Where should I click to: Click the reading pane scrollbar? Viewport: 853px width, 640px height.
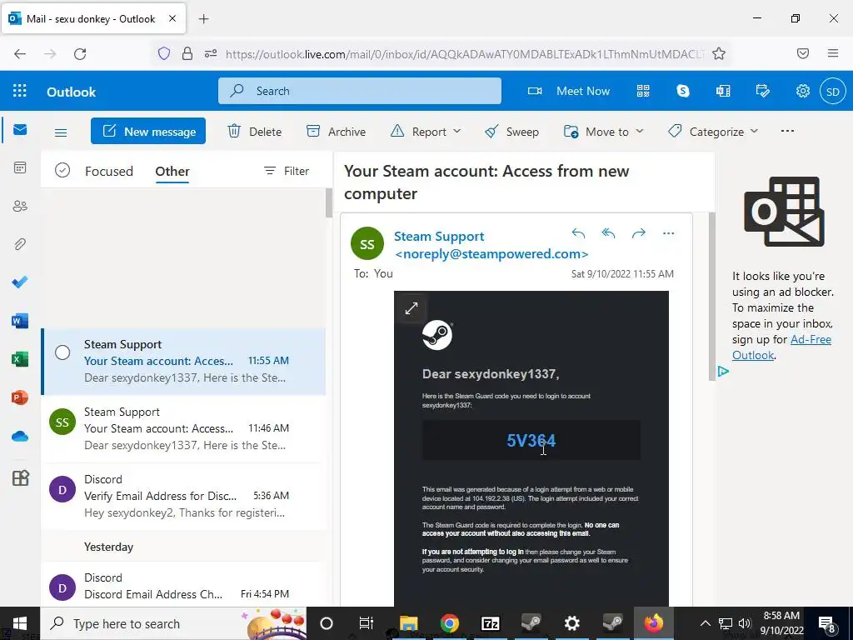pos(712,297)
